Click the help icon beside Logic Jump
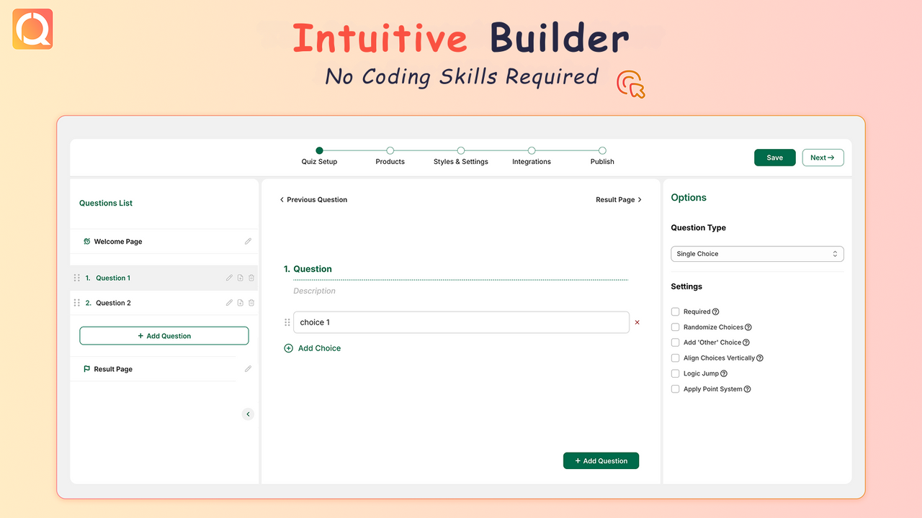Screen dimensions: 922x518 (x=724, y=373)
